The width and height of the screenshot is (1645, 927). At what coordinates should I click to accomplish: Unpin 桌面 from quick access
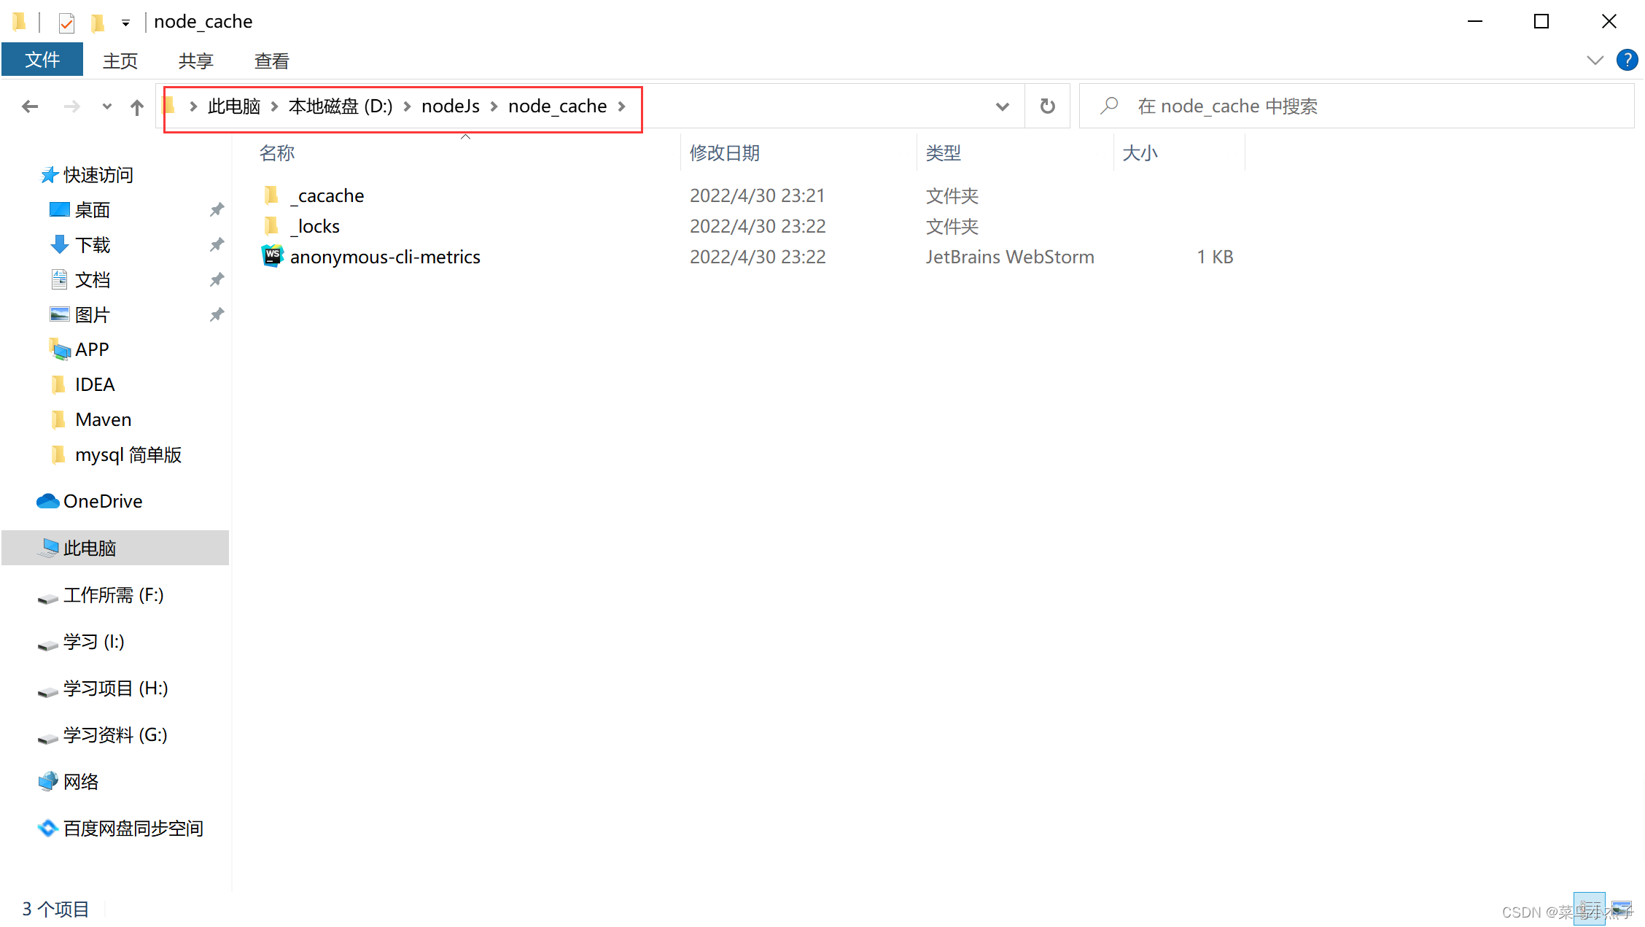pyautogui.click(x=217, y=210)
